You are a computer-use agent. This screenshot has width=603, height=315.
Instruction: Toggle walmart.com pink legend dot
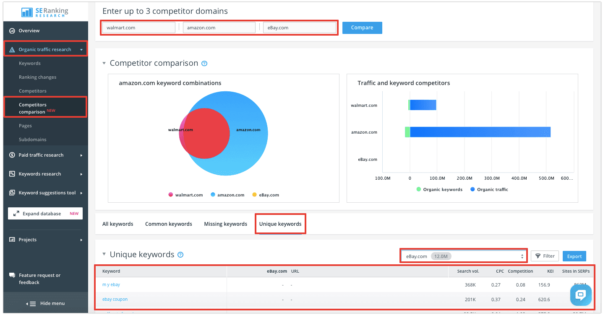(171, 195)
